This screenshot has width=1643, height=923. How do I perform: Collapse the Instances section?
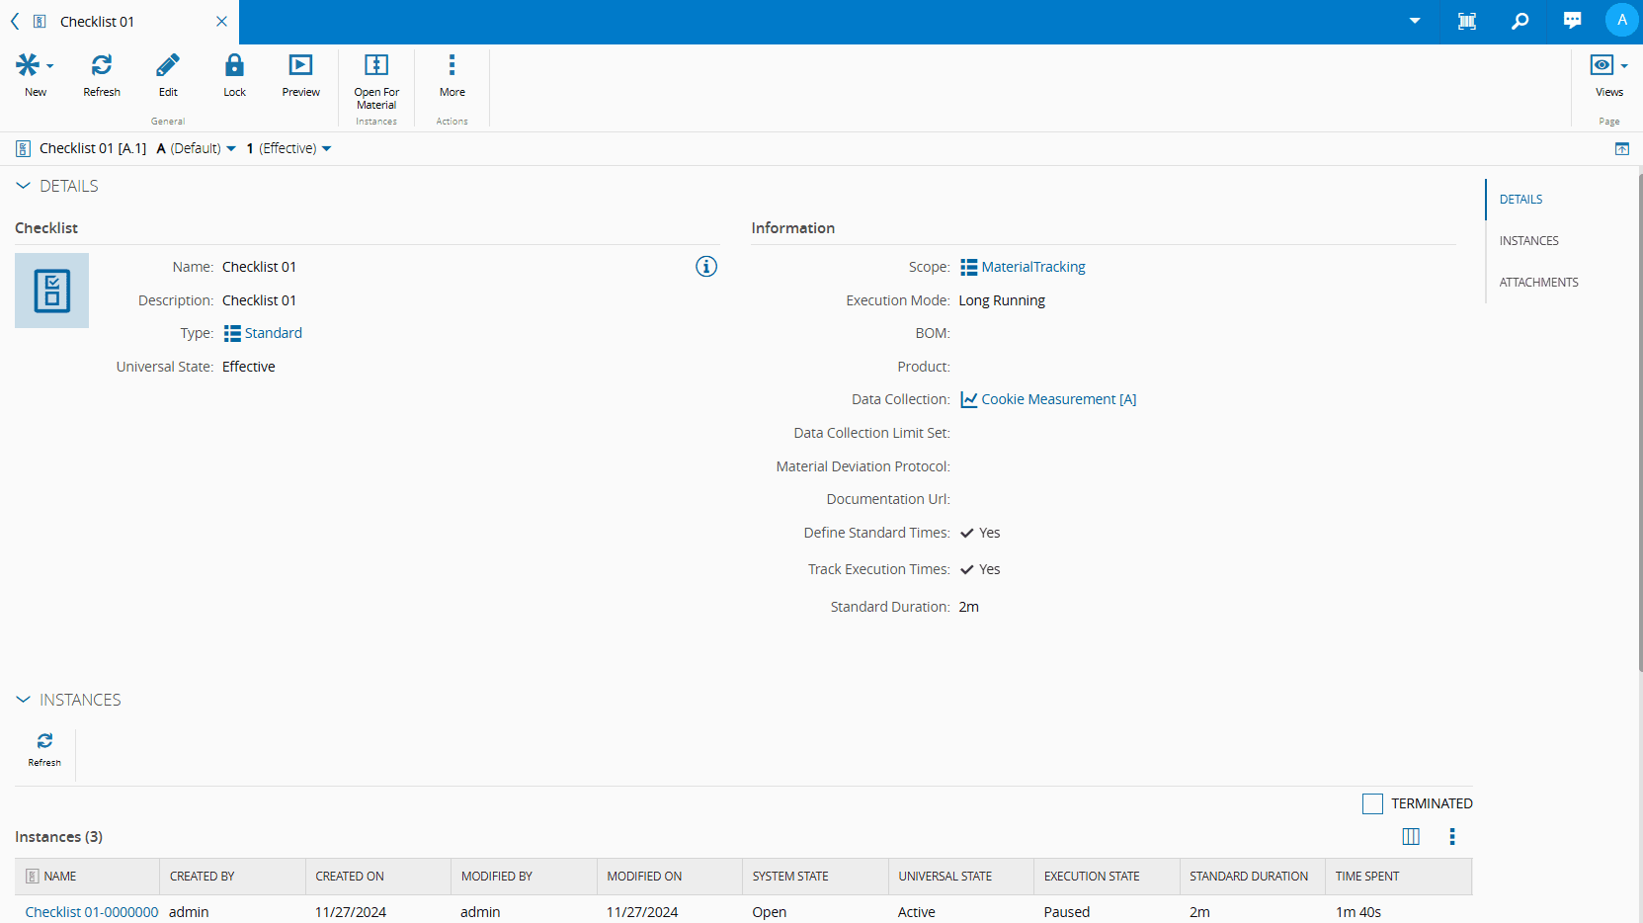point(24,700)
